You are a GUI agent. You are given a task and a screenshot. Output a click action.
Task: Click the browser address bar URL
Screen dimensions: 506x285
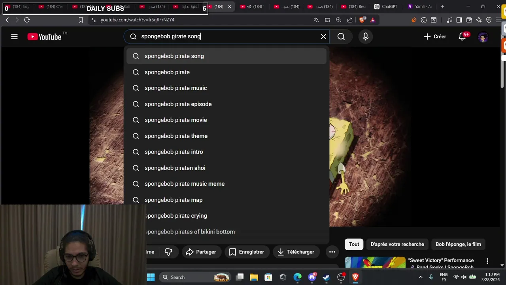(x=138, y=20)
